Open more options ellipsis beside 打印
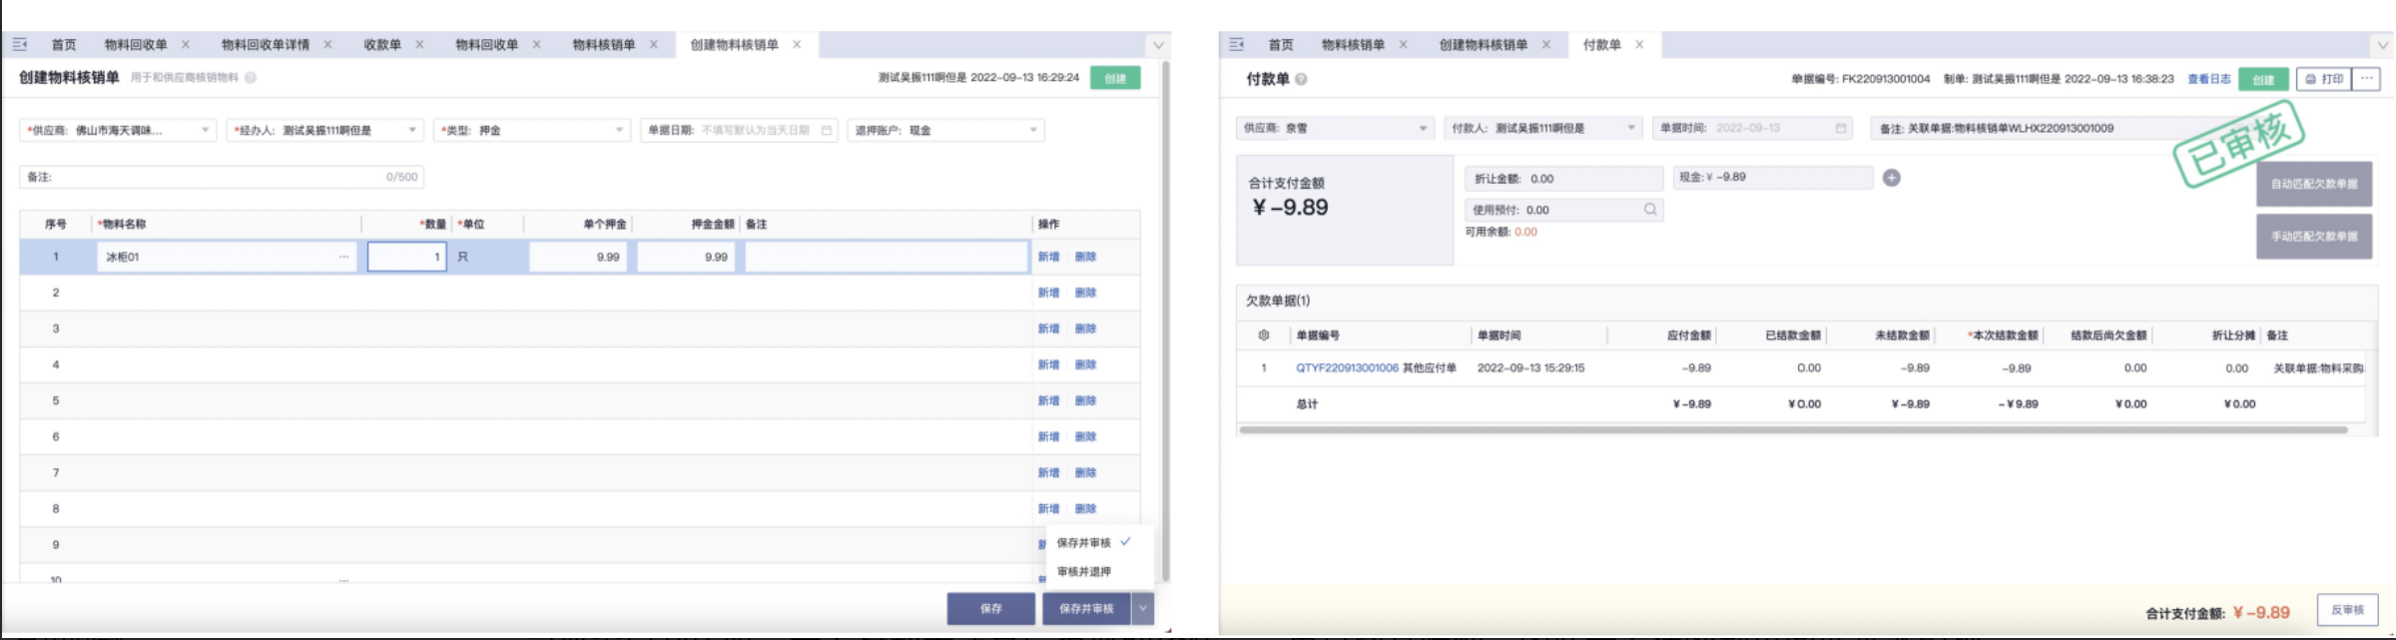The height and width of the screenshot is (640, 2396). pyautogui.click(x=2366, y=79)
